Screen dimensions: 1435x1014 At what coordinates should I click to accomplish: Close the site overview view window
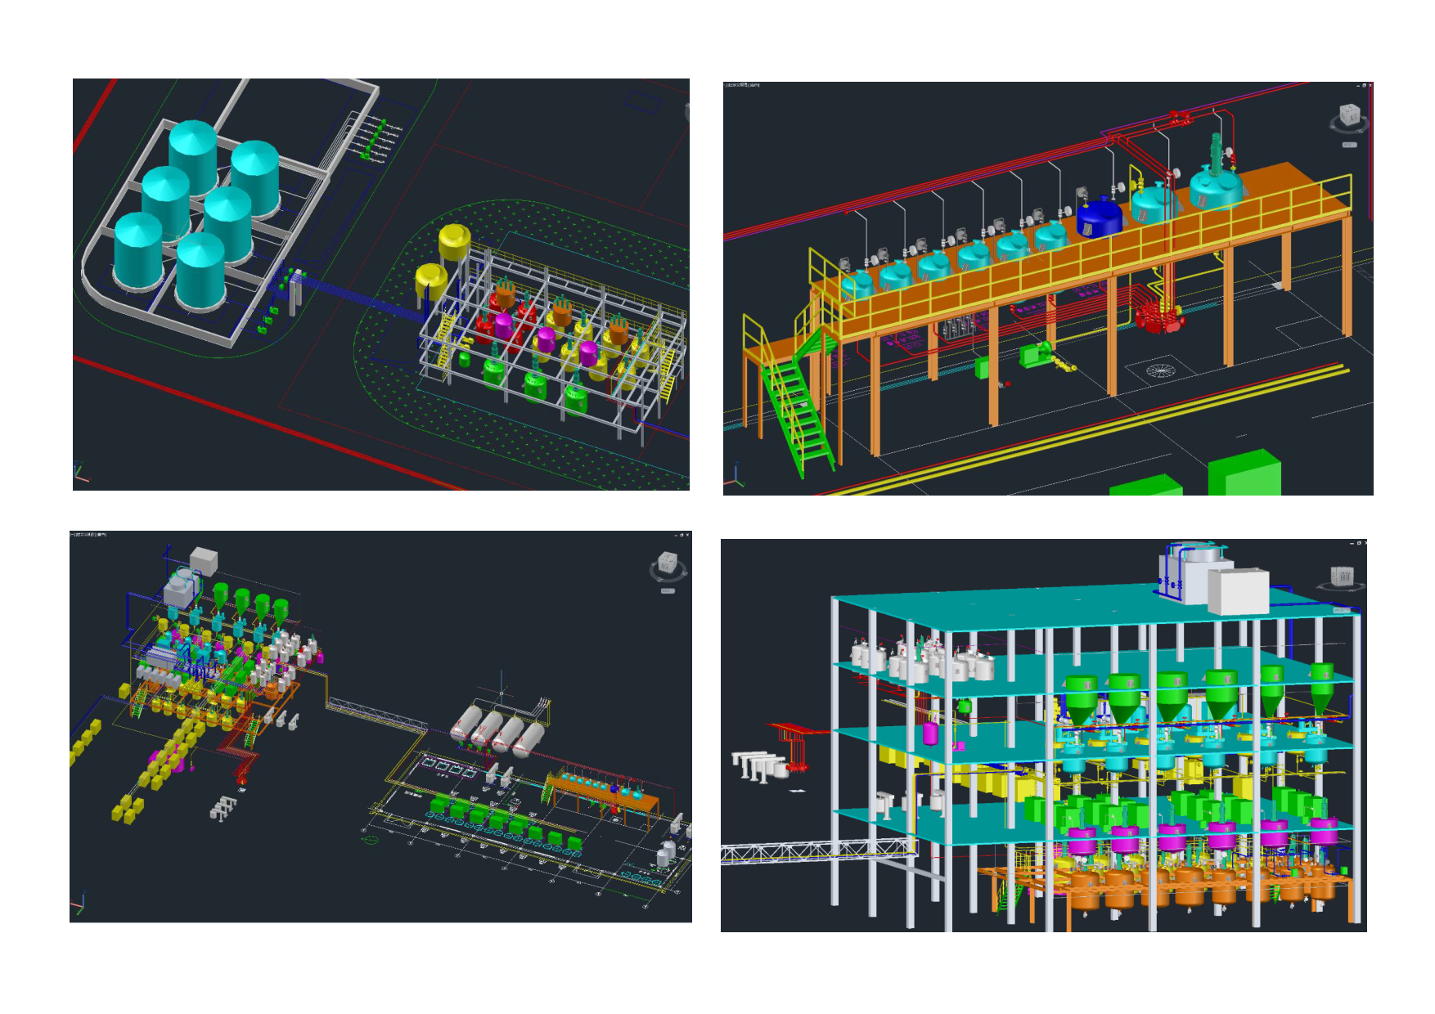click(x=687, y=535)
